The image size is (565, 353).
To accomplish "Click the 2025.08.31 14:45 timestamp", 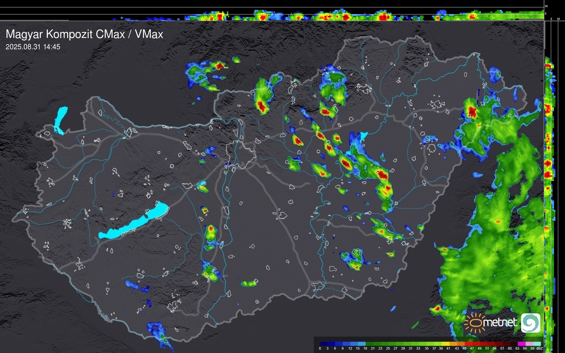I will coord(33,47).
